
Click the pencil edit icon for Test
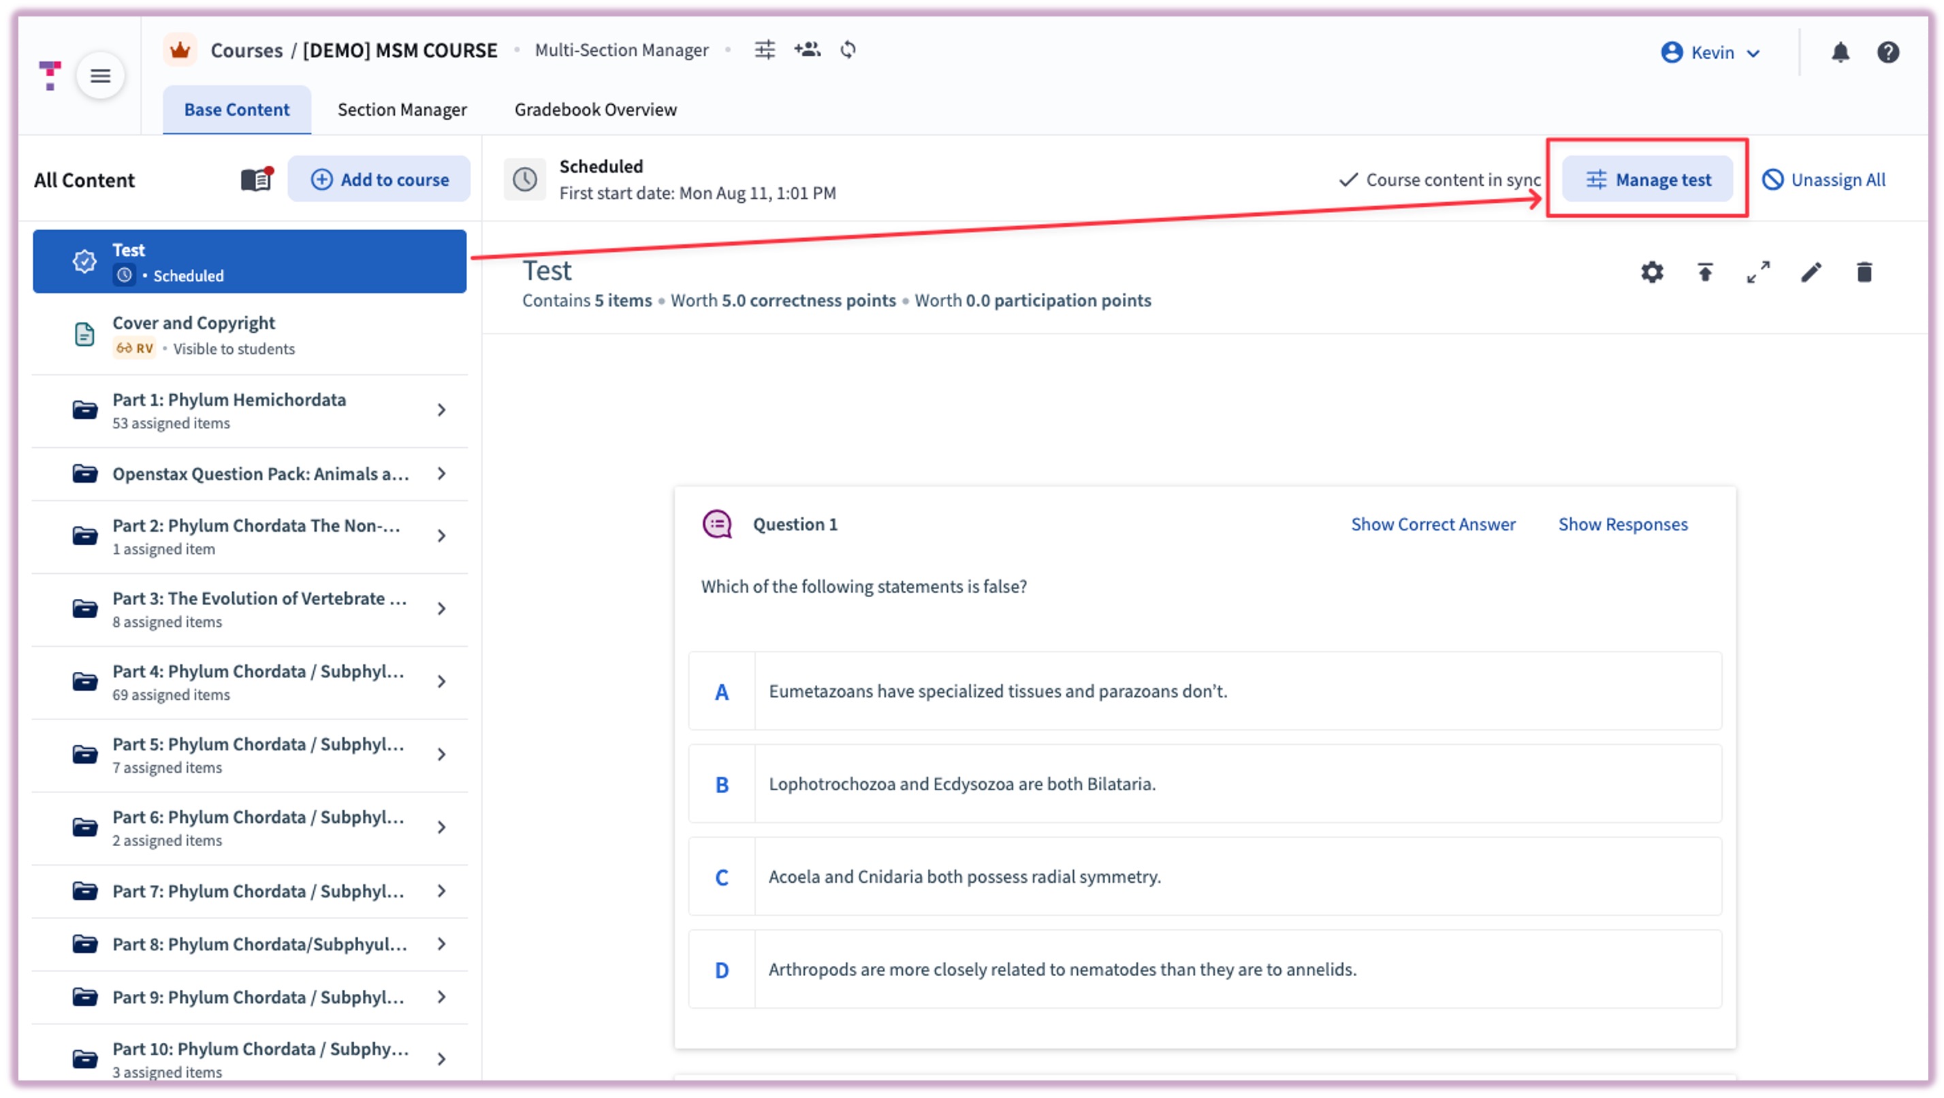(x=1811, y=272)
